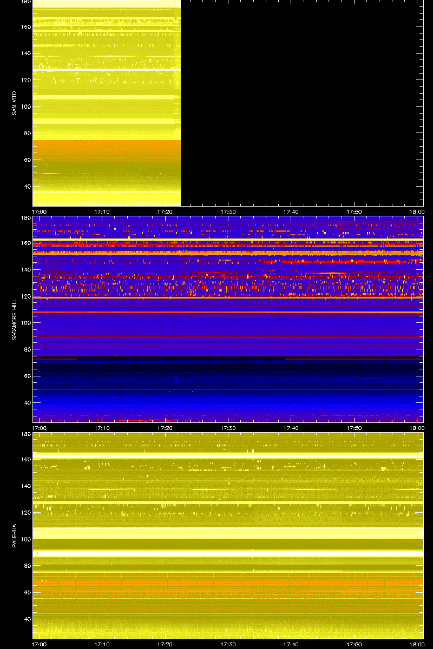Click the 160 frequency label on Sagamore Hill axis

click(x=26, y=243)
